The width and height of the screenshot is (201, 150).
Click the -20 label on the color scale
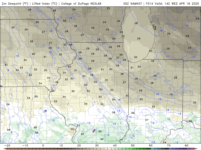pyautogui.click(x=7, y=145)
